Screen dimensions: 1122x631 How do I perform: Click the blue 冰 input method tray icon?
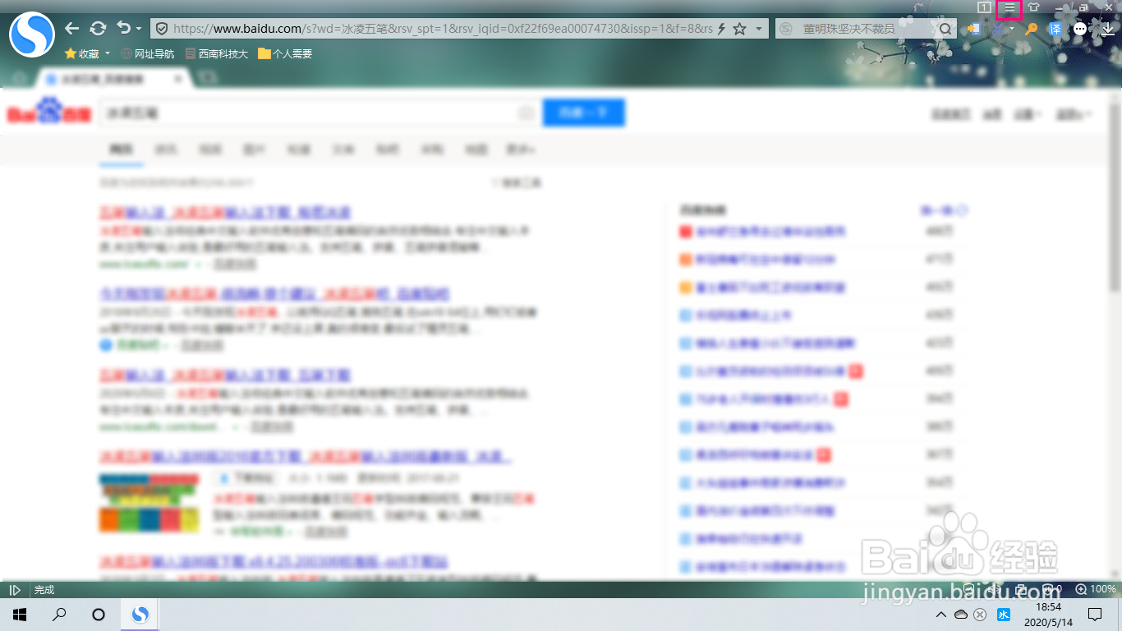point(1004,615)
